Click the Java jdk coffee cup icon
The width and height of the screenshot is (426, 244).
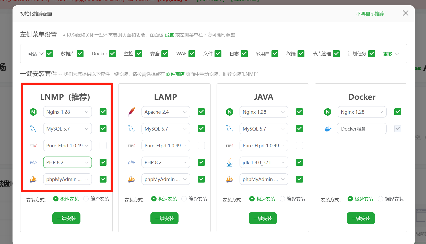pos(230,162)
